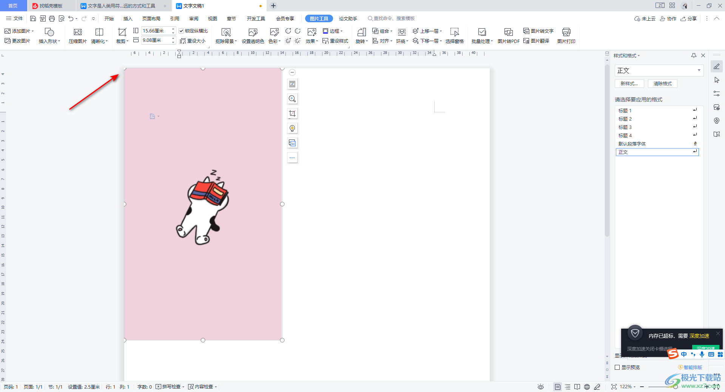The width and height of the screenshot is (725, 392).
Task: Open the three-dots more floating button
Action: click(x=292, y=158)
